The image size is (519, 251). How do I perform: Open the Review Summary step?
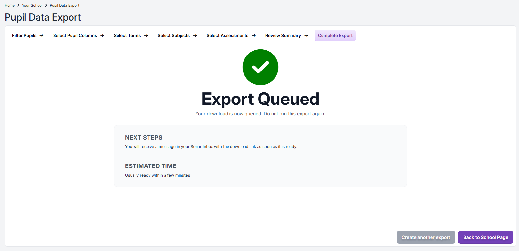(x=283, y=36)
